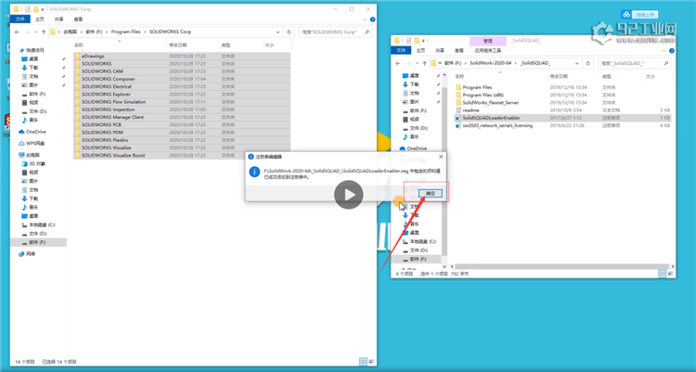This screenshot has height=372, width=696.
Task: Open WPS网盘 in the SOLIDWORKS Corp navigation pane
Action: pos(32,144)
